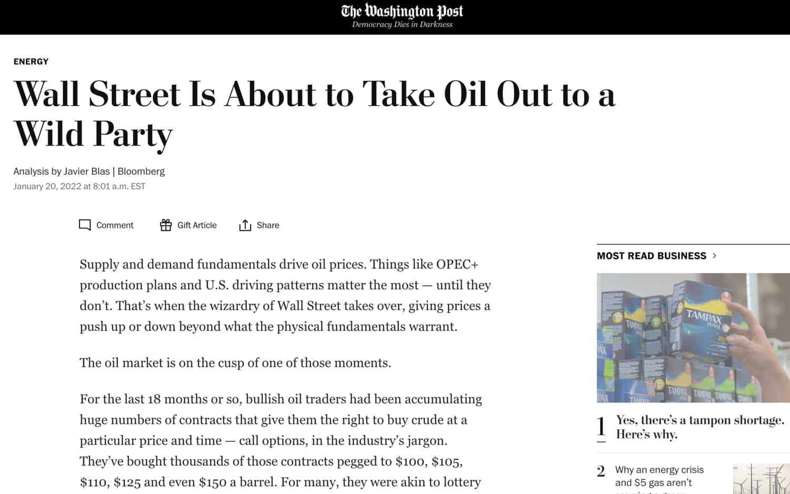This screenshot has width=790, height=494.
Task: Click the article headline about Wall Street
Action: point(314,114)
